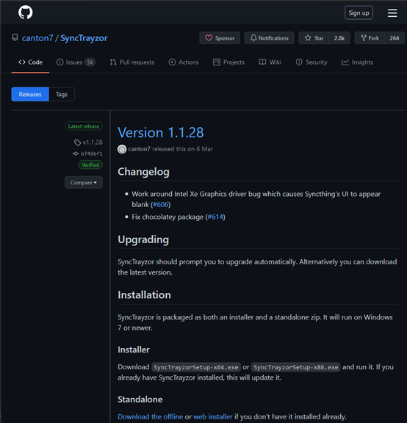Star the repository with the Star button
407x423 pixels.
click(314, 38)
